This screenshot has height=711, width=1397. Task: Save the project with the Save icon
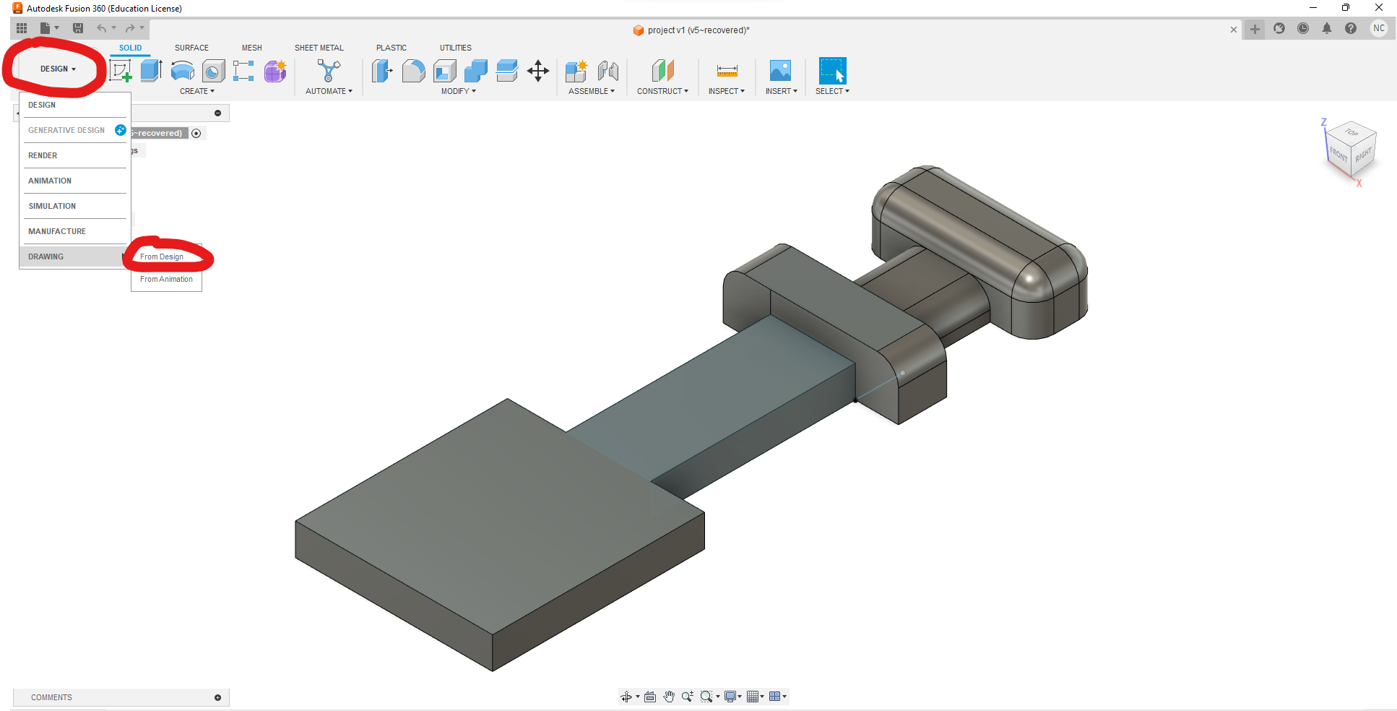pyautogui.click(x=78, y=28)
